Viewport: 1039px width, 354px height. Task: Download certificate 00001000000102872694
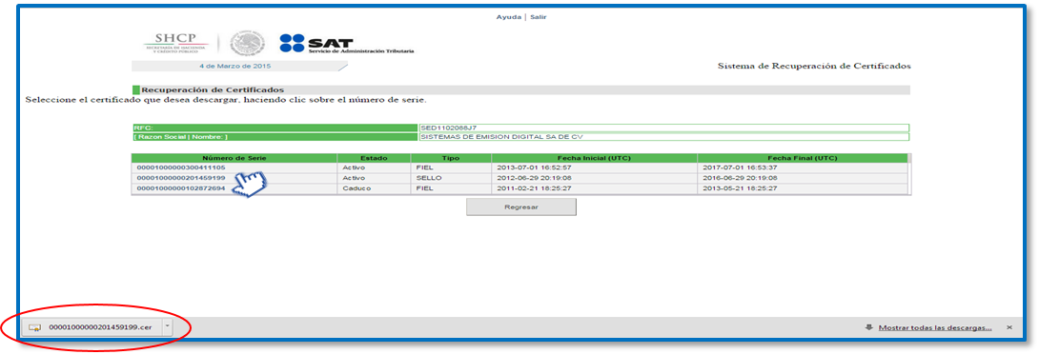(181, 188)
